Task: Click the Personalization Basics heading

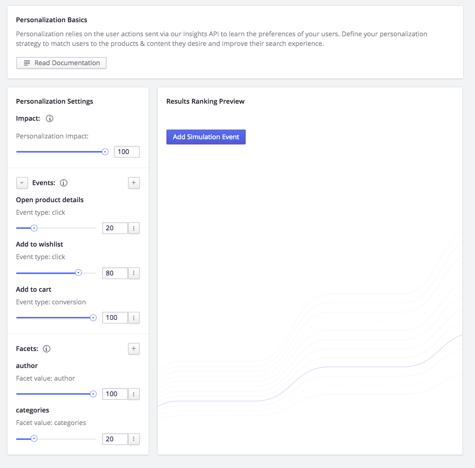Action: tap(51, 20)
